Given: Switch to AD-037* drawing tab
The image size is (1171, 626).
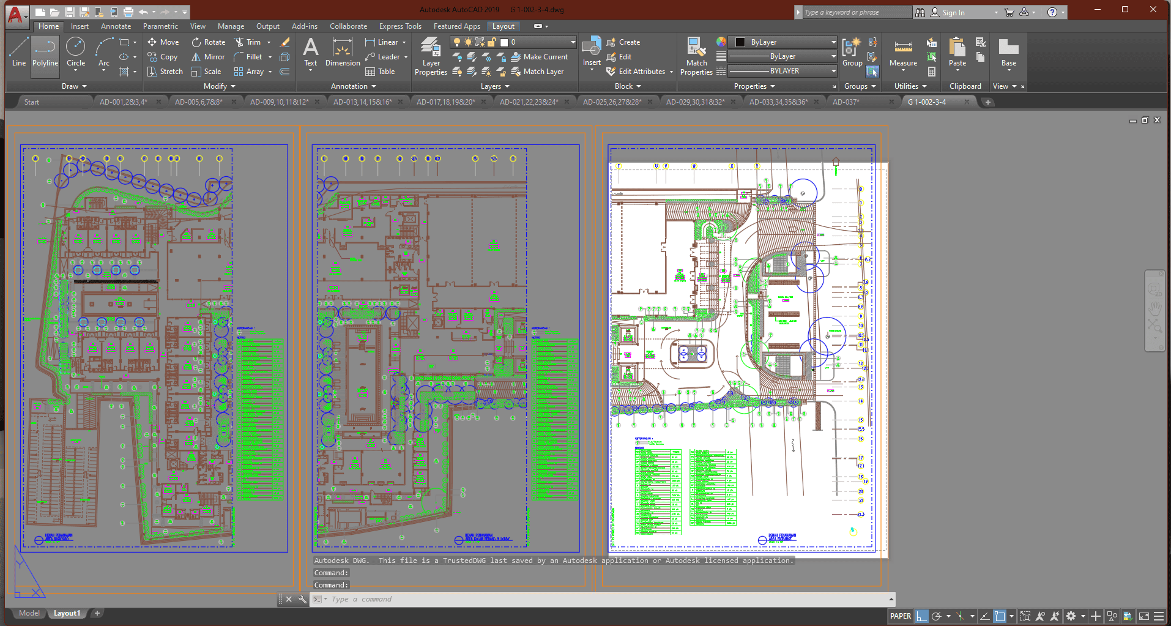Looking at the screenshot, I should (846, 102).
